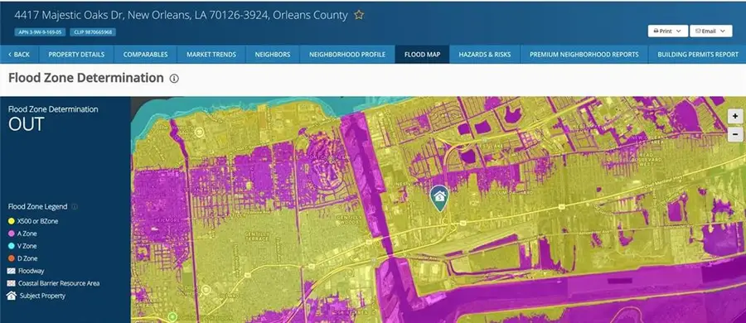
Task: Go back using the Back button
Action: tap(19, 55)
